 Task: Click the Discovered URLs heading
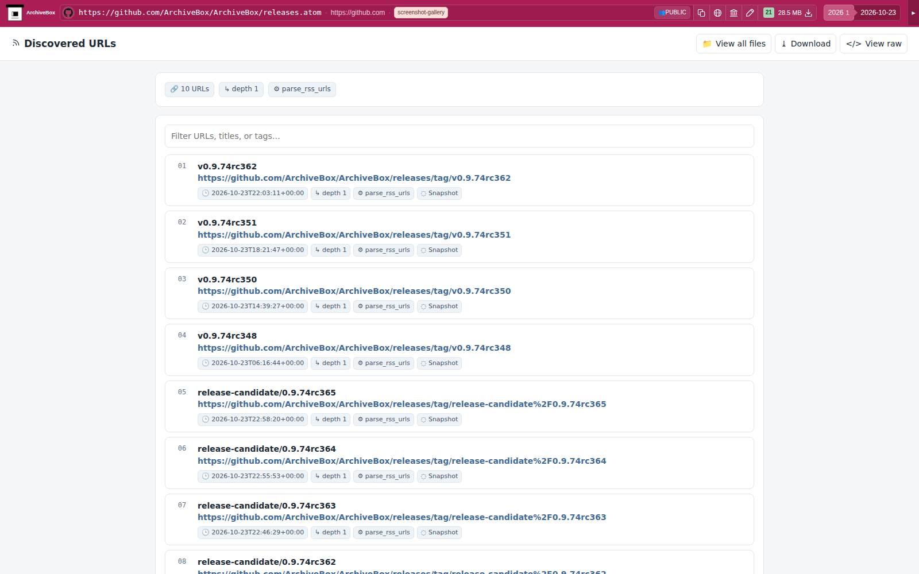pos(70,44)
